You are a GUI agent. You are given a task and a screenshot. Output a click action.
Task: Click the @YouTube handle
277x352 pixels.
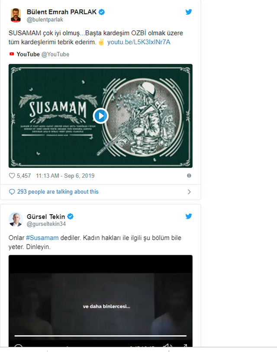(55, 55)
